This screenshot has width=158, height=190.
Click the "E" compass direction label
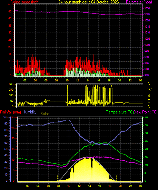point(149,101)
